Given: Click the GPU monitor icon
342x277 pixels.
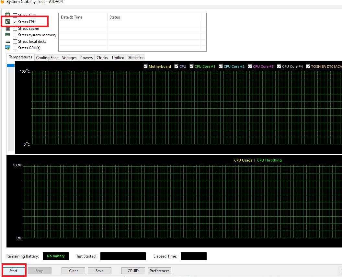Looking at the screenshot, I should click(x=8, y=48).
